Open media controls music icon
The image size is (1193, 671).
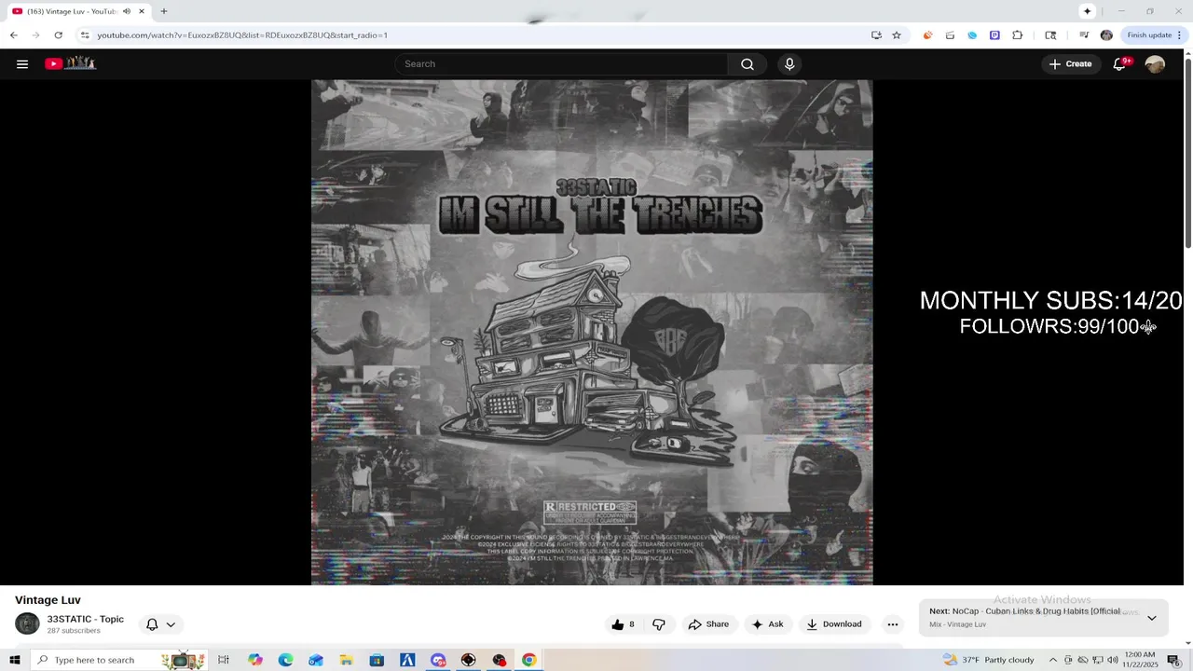(x=1084, y=35)
